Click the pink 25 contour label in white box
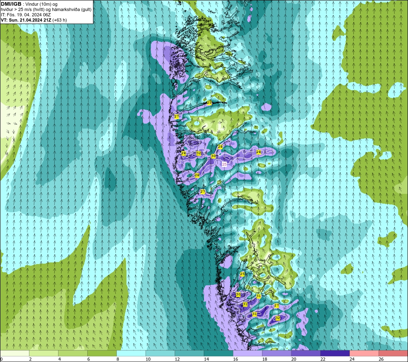This screenshot has width=408, height=362. (x=224, y=164)
